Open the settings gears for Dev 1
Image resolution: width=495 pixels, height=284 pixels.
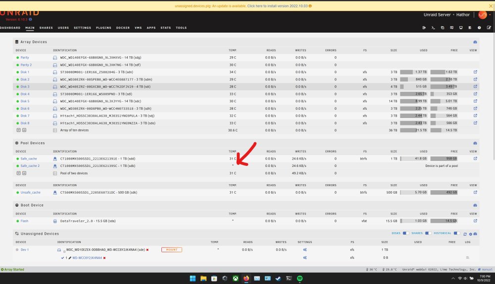305,250
